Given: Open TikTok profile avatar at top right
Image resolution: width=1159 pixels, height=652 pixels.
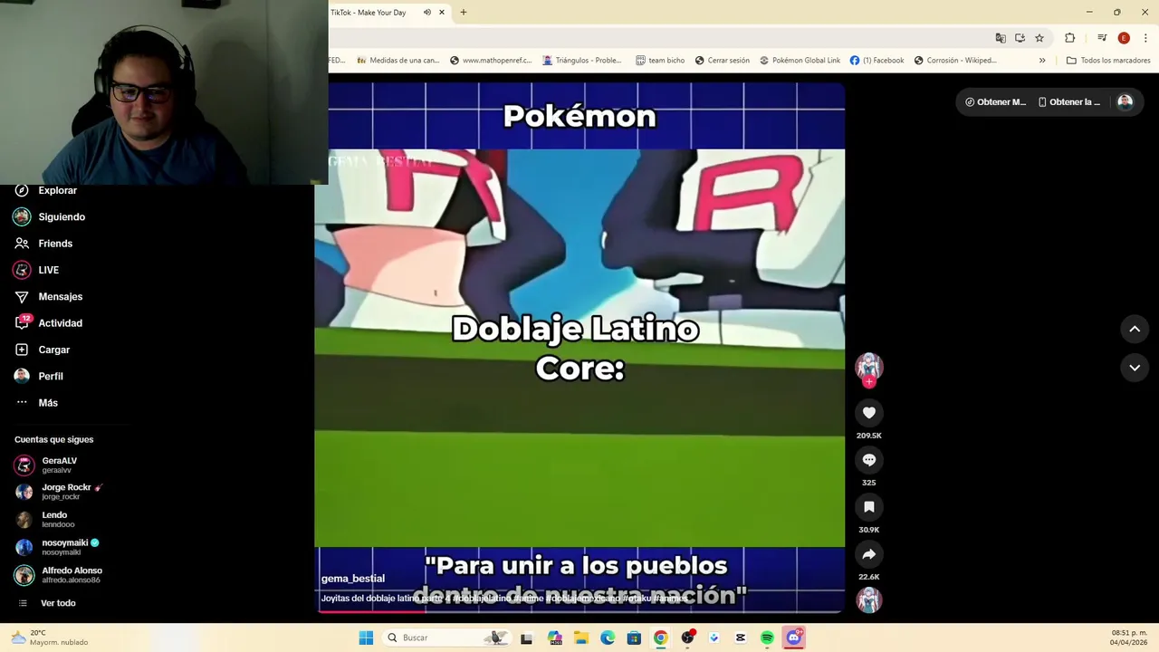Looking at the screenshot, I should click(x=1125, y=102).
